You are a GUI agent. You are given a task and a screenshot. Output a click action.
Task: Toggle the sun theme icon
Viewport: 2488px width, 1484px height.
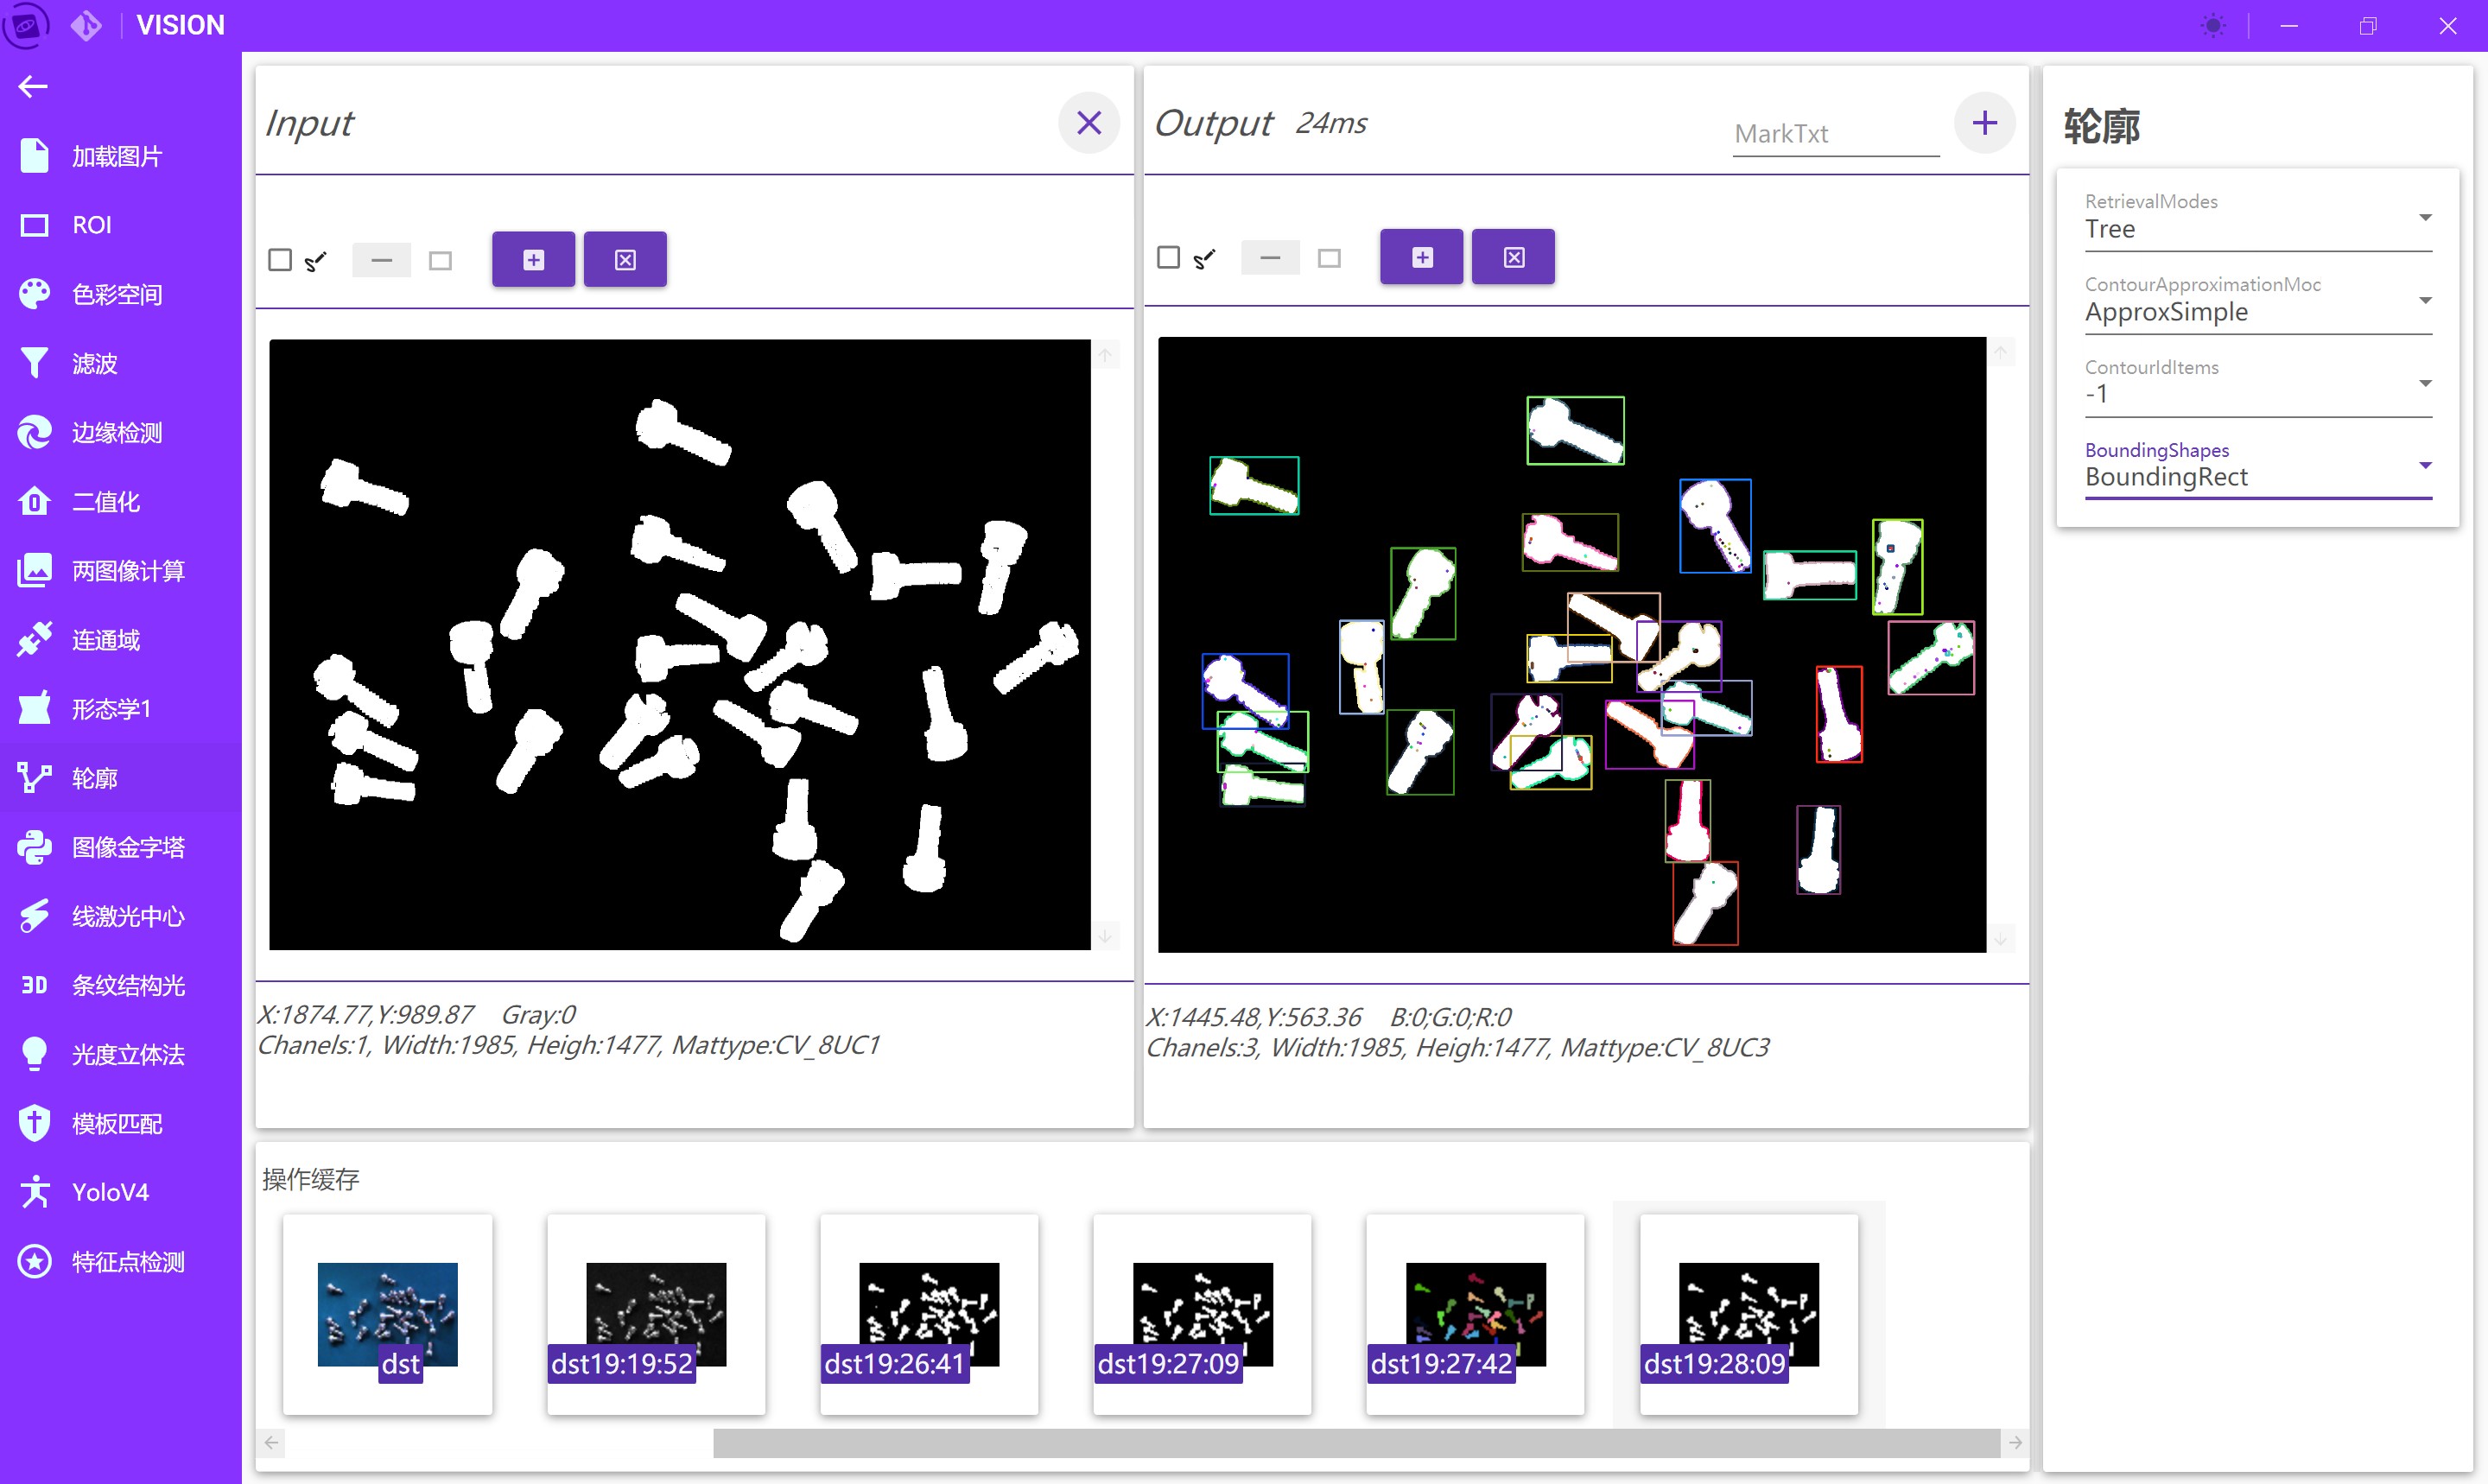tap(2213, 26)
